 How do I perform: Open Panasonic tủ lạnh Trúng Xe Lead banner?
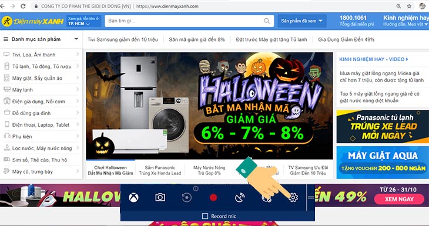383,127
